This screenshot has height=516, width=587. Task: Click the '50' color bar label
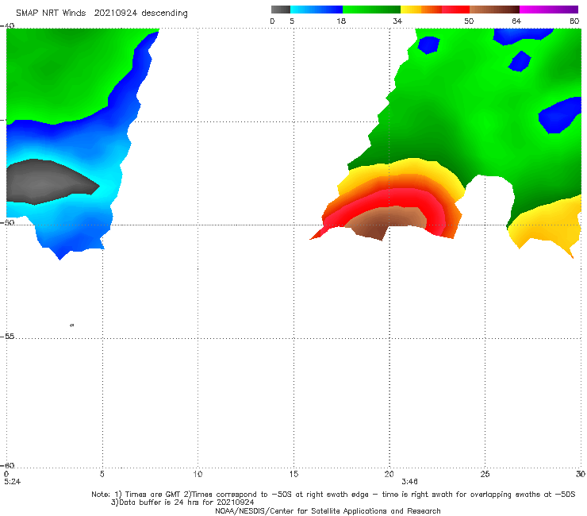(469, 21)
